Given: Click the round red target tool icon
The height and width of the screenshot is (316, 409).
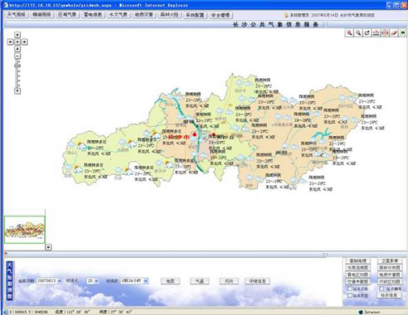Looking at the screenshot, I should click(x=385, y=33).
